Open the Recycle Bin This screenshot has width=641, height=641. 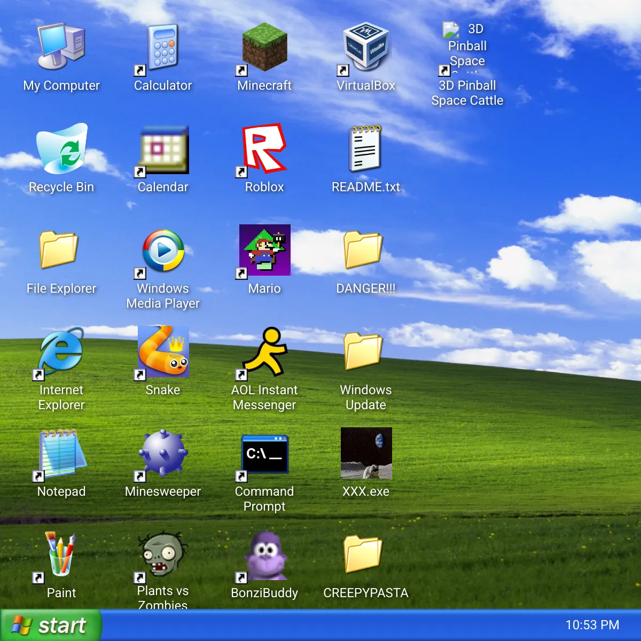(61, 150)
